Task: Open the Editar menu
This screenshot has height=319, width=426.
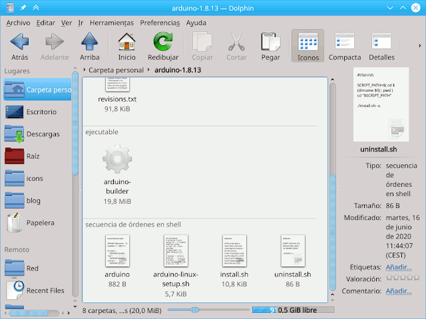Action: (46, 23)
